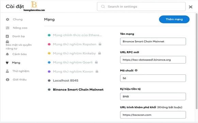Screen dimensions: 198x123
Task: Select the Mạng plug icon
Action: [x=7, y=62]
